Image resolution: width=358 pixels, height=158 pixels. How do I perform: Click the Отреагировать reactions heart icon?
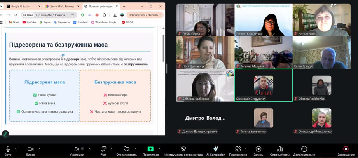coord(126,149)
